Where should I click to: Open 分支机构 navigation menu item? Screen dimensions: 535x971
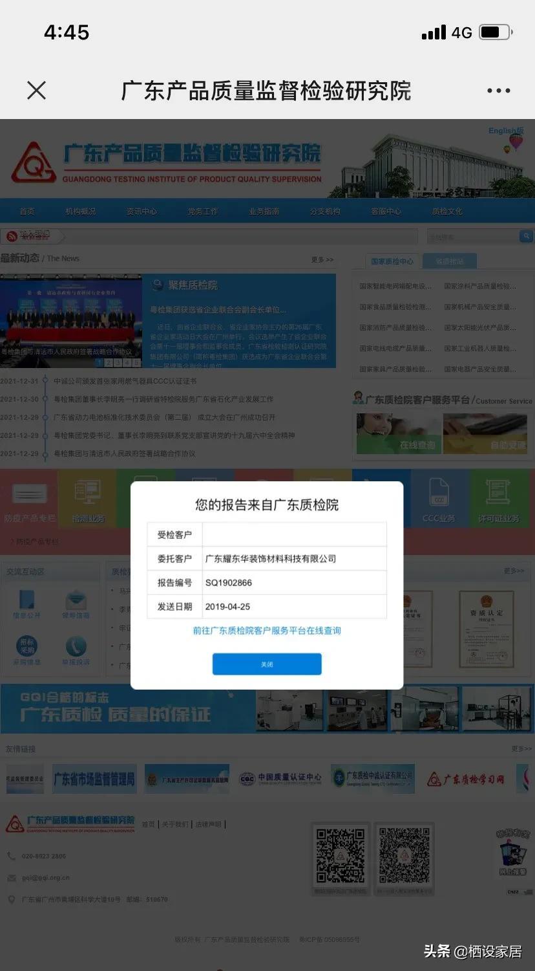(x=325, y=212)
